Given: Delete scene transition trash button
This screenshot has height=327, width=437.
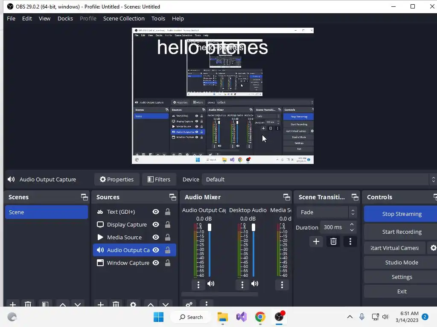Looking at the screenshot, I should pos(333,241).
